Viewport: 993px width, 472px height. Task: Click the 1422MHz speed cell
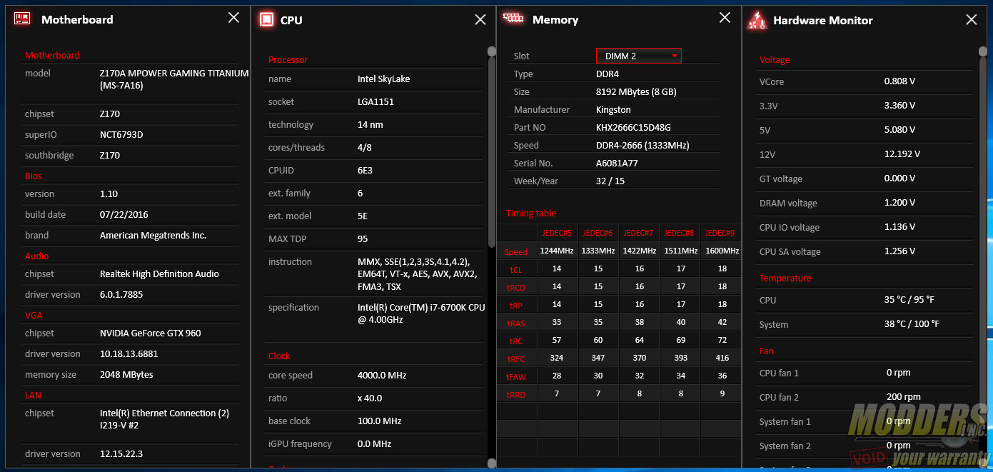(639, 251)
